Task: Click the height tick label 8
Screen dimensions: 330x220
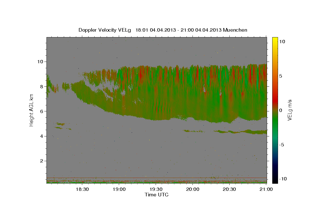Action: pos(42,86)
